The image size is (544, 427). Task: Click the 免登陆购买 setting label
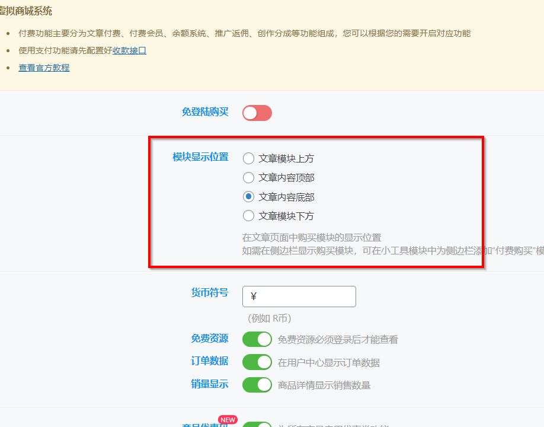pyautogui.click(x=204, y=111)
